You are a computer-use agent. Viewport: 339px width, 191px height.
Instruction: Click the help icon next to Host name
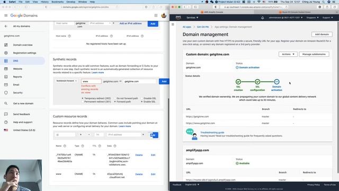pyautogui.click(x=69, y=36)
